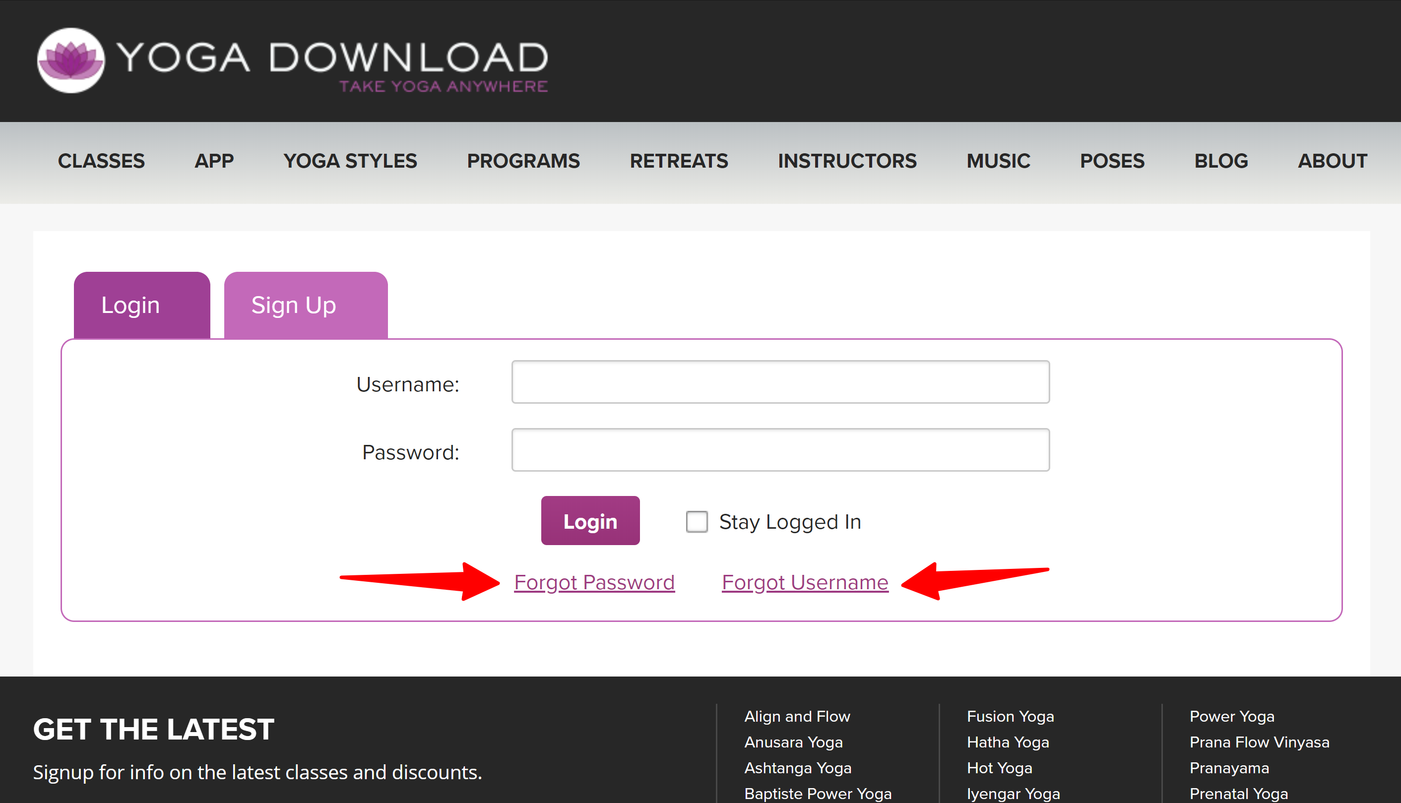Open the PROGRAMS section
Viewport: 1401px width, 803px height.
coord(523,161)
